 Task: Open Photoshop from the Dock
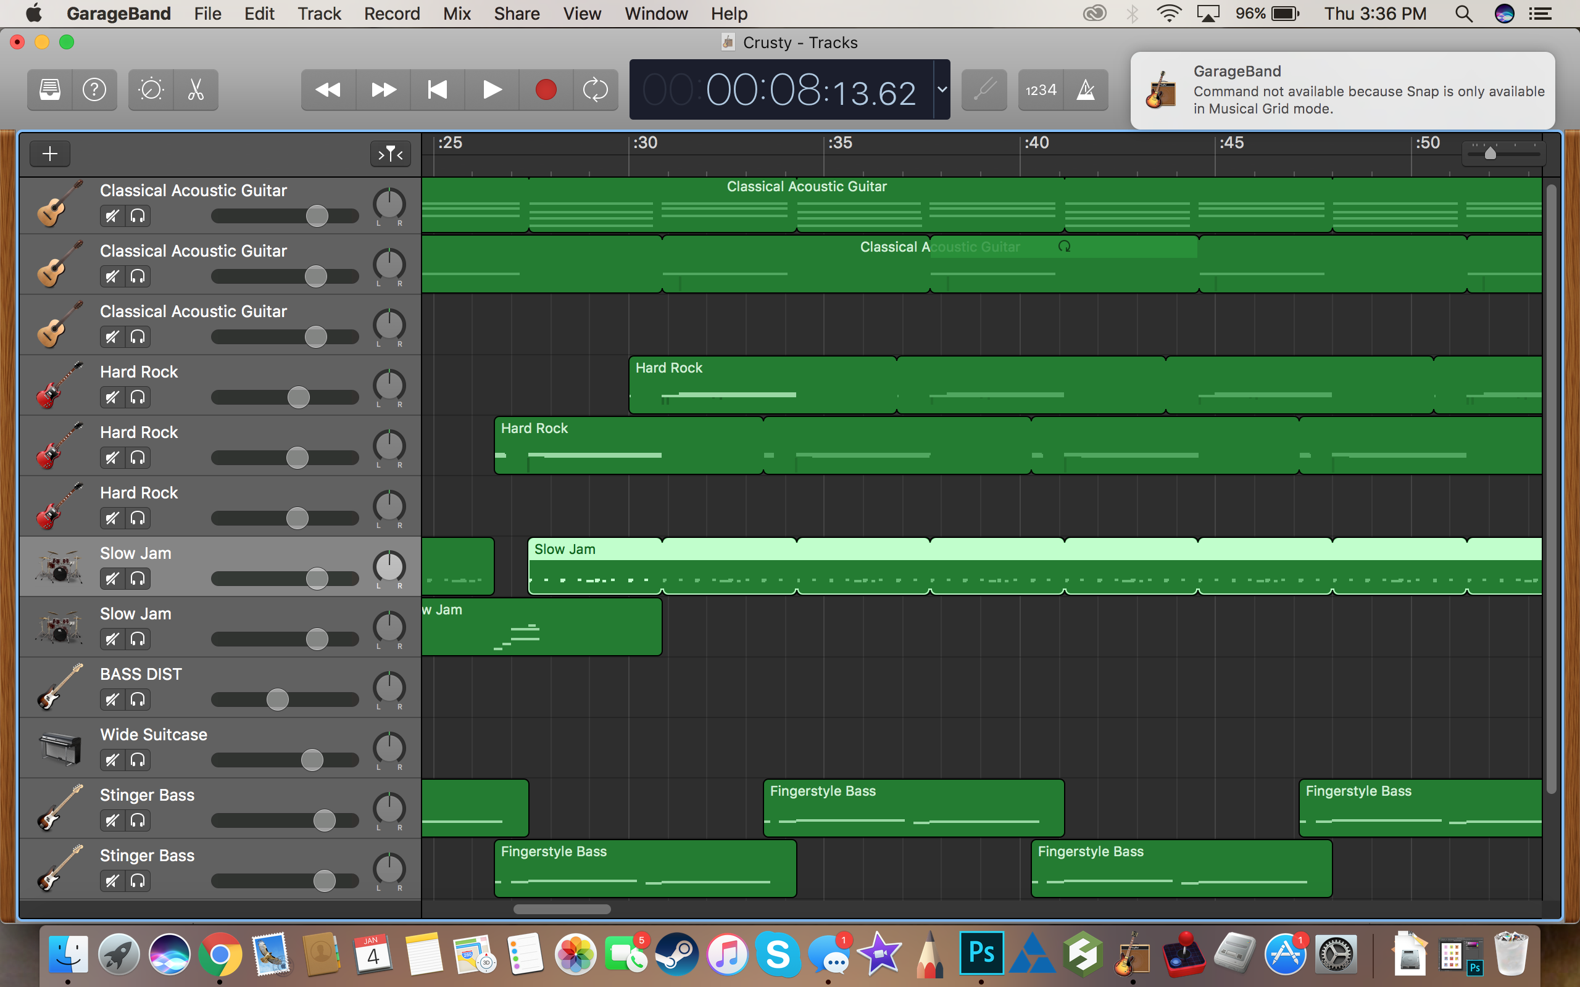[981, 954]
